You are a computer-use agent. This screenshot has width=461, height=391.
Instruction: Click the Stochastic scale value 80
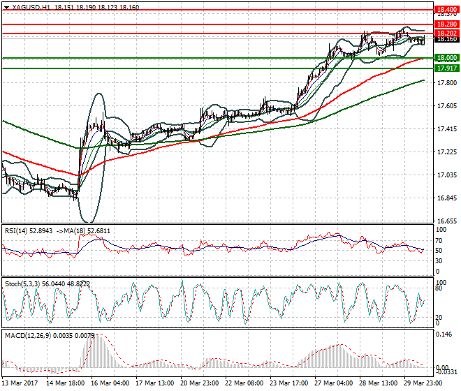pos(439,288)
